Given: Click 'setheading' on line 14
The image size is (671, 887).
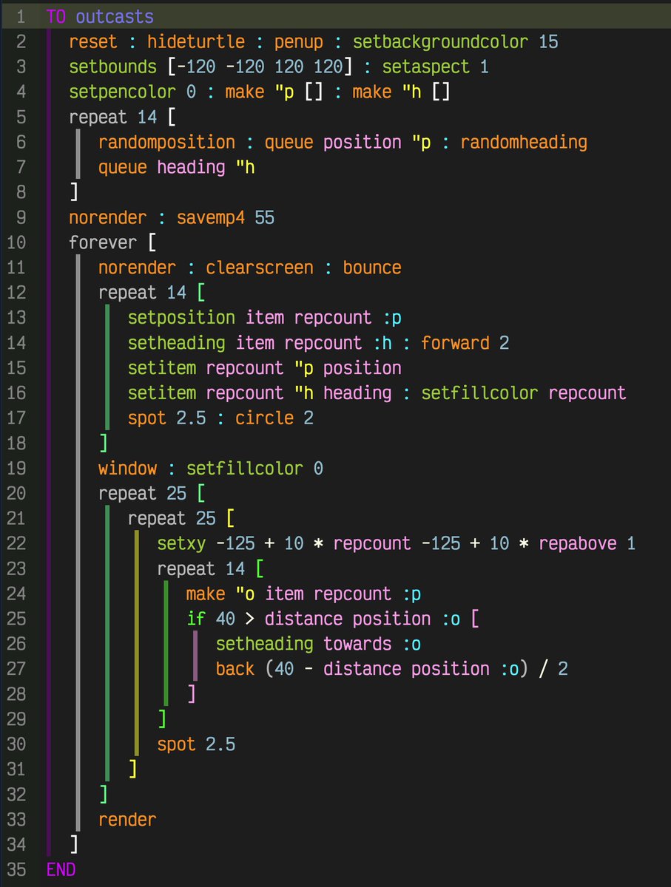Looking at the screenshot, I should tap(176, 343).
